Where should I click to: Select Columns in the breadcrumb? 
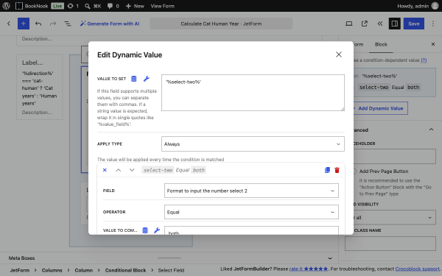tap(52, 270)
